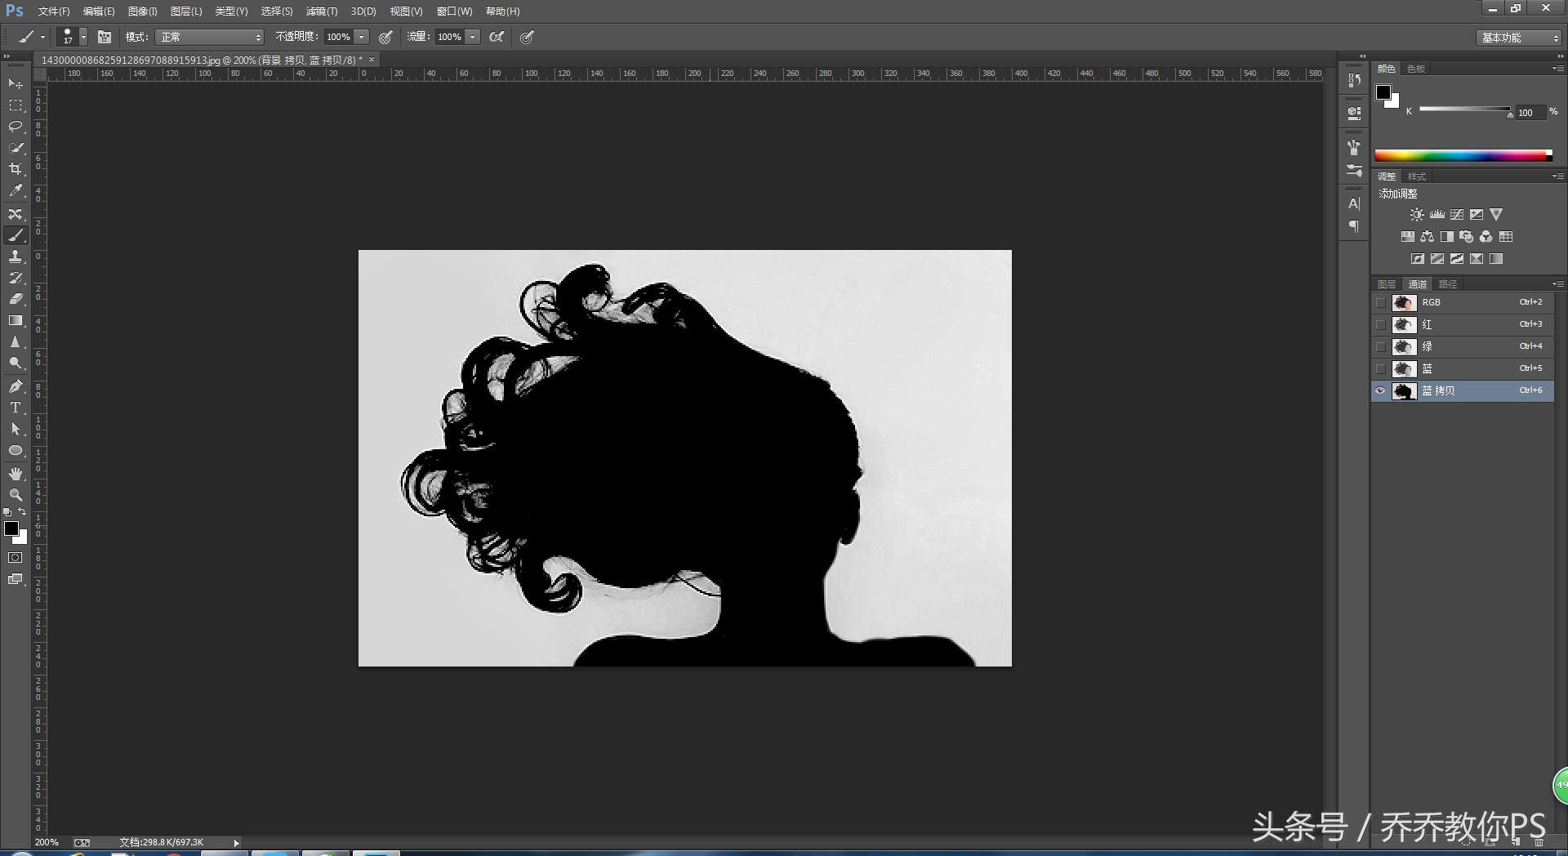Toggle visibility of the 红 channel
The image size is (1568, 856).
(1380, 324)
